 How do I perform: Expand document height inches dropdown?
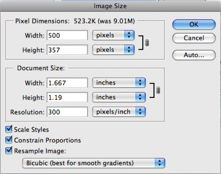coord(119,97)
